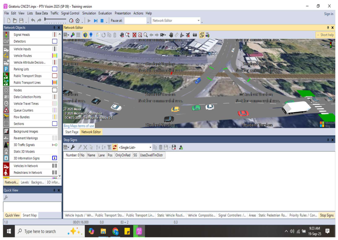
Task: Click the Short help button
Action: [x=325, y=35]
